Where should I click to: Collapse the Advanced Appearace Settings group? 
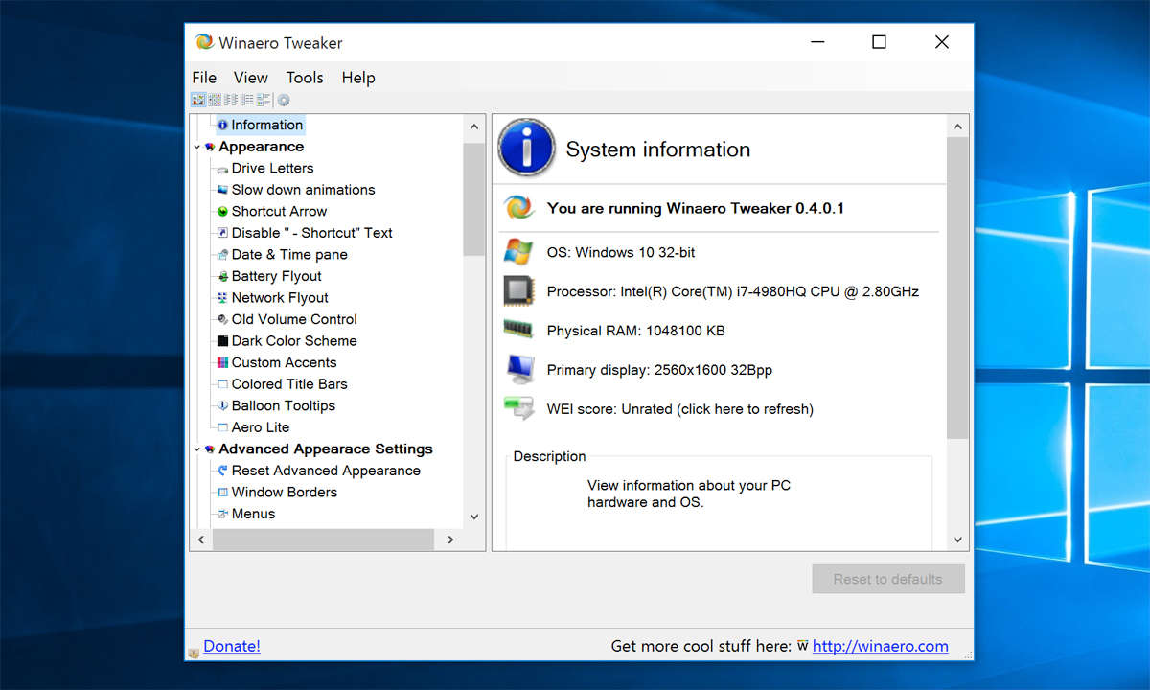pyautogui.click(x=197, y=449)
